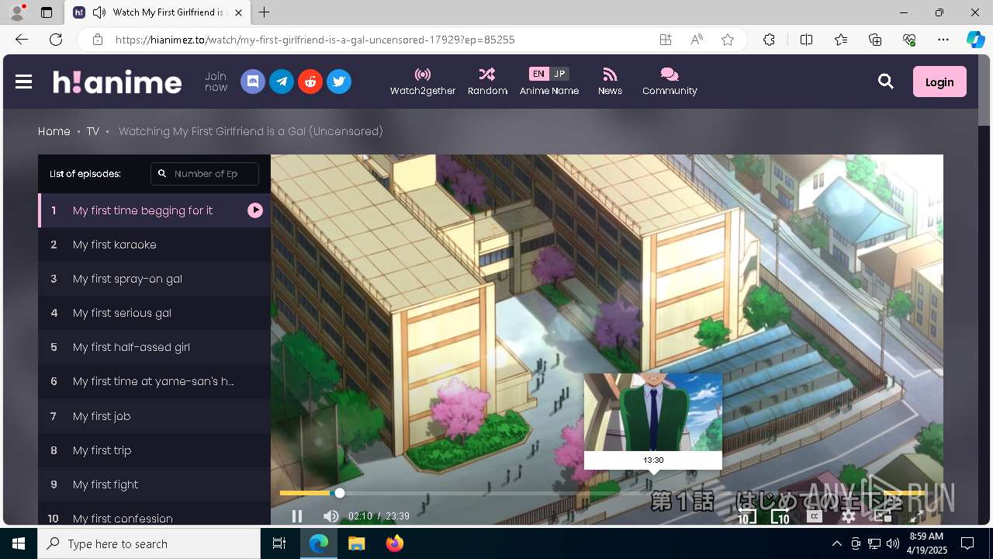993x559 pixels.
Task: Switch anime name to EN
Action: click(538, 74)
